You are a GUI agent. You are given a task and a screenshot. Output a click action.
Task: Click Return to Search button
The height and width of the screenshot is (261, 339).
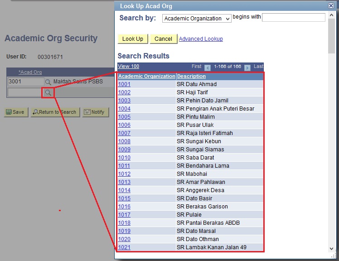55,112
